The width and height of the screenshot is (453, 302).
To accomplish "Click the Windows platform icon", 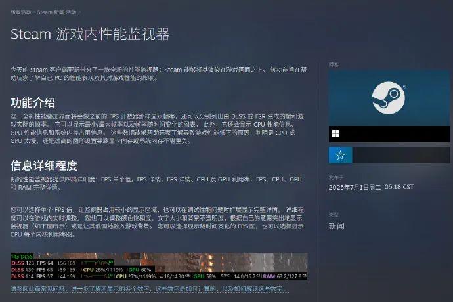I will [x=335, y=134].
